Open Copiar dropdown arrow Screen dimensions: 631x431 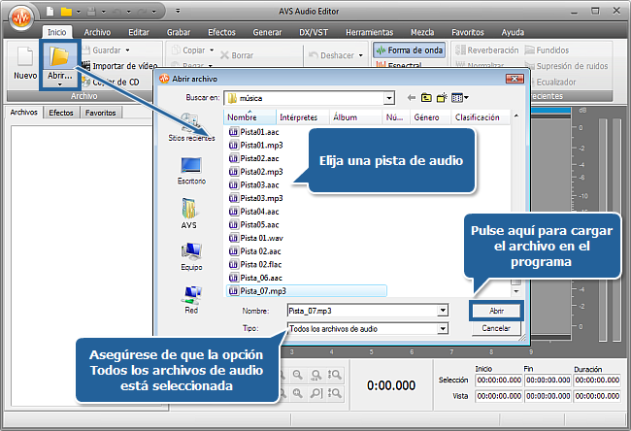tap(212, 50)
